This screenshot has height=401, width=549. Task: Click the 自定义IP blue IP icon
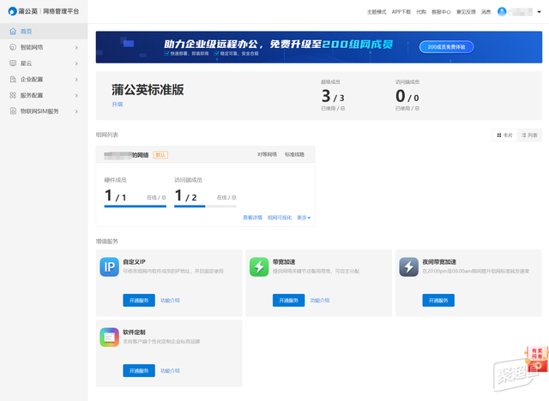(109, 267)
